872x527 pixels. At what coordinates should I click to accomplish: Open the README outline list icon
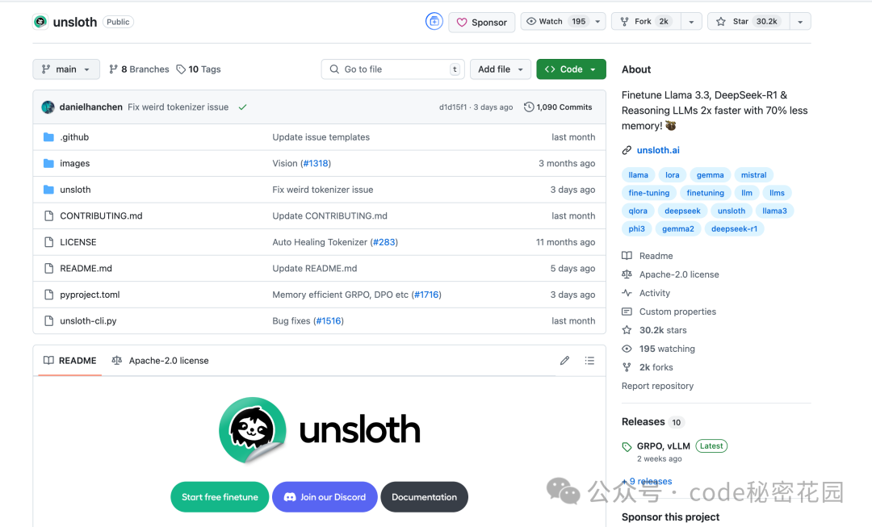click(589, 360)
